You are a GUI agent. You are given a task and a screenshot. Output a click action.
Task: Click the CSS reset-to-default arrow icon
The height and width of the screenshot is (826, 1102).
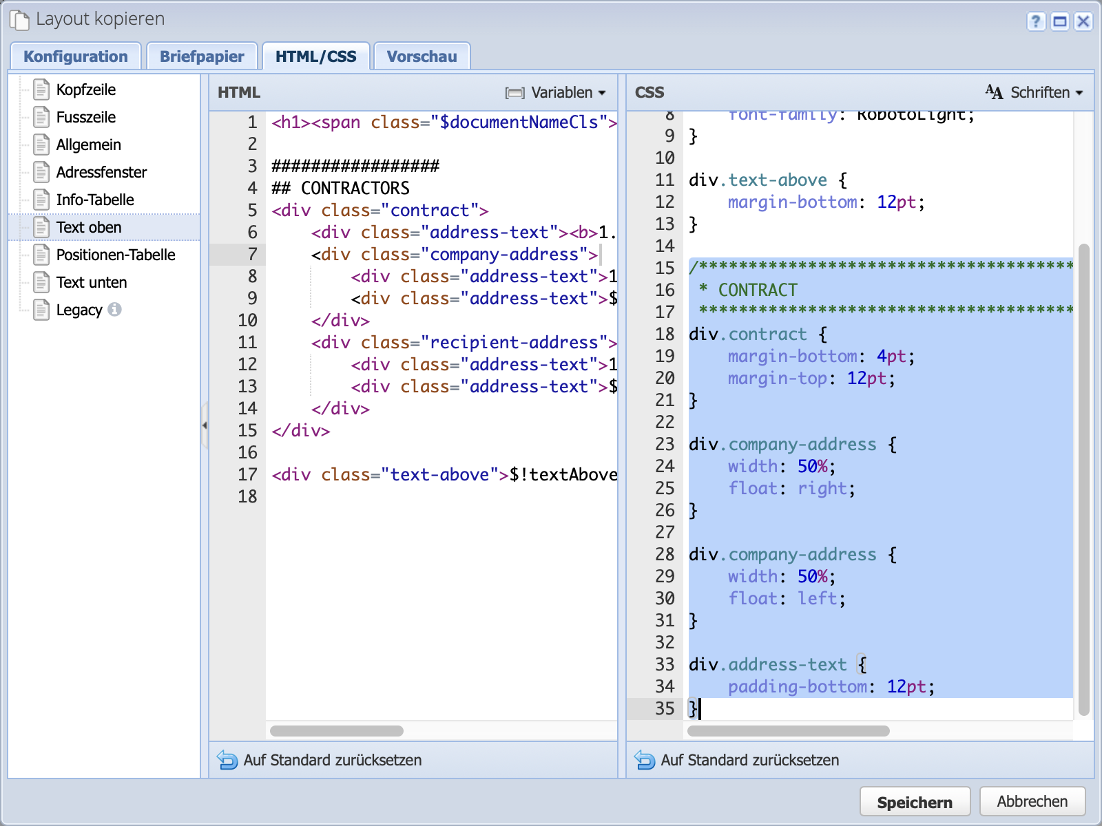coord(645,760)
